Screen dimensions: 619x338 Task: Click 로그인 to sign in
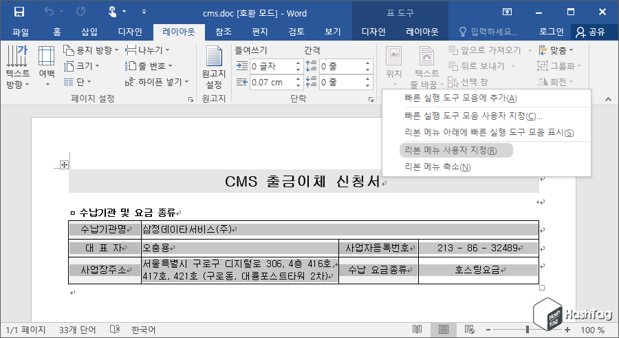click(x=552, y=32)
